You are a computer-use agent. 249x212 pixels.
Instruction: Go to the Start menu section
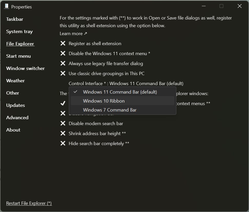(18, 56)
